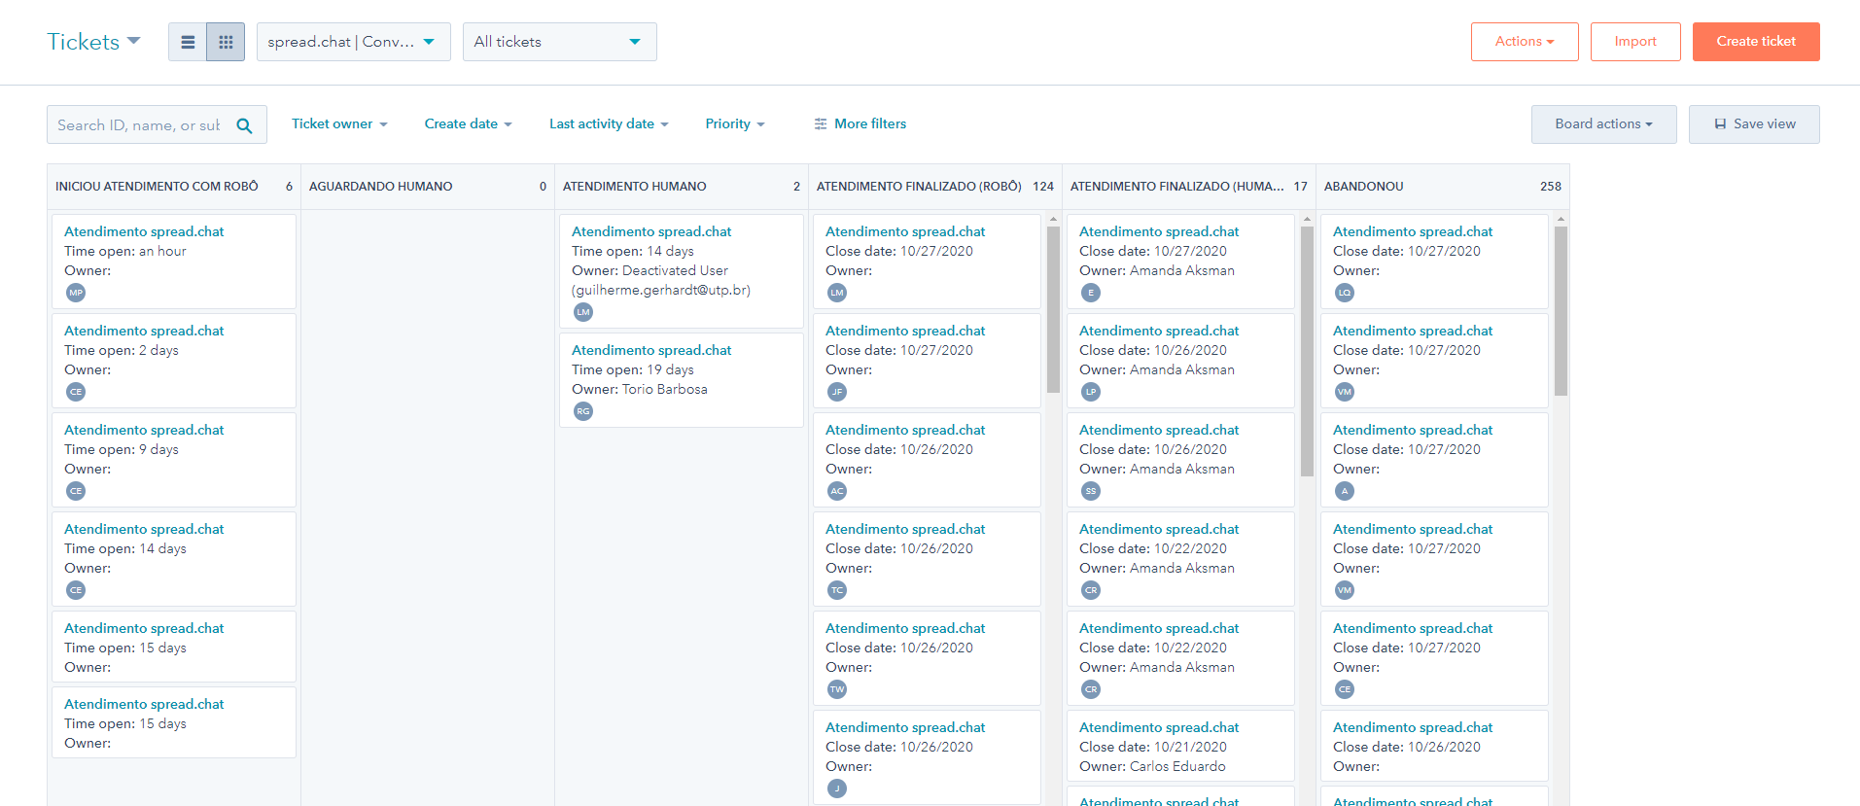The height and width of the screenshot is (806, 1860).
Task: Open the All tickets view dropdown
Action: 560,42
